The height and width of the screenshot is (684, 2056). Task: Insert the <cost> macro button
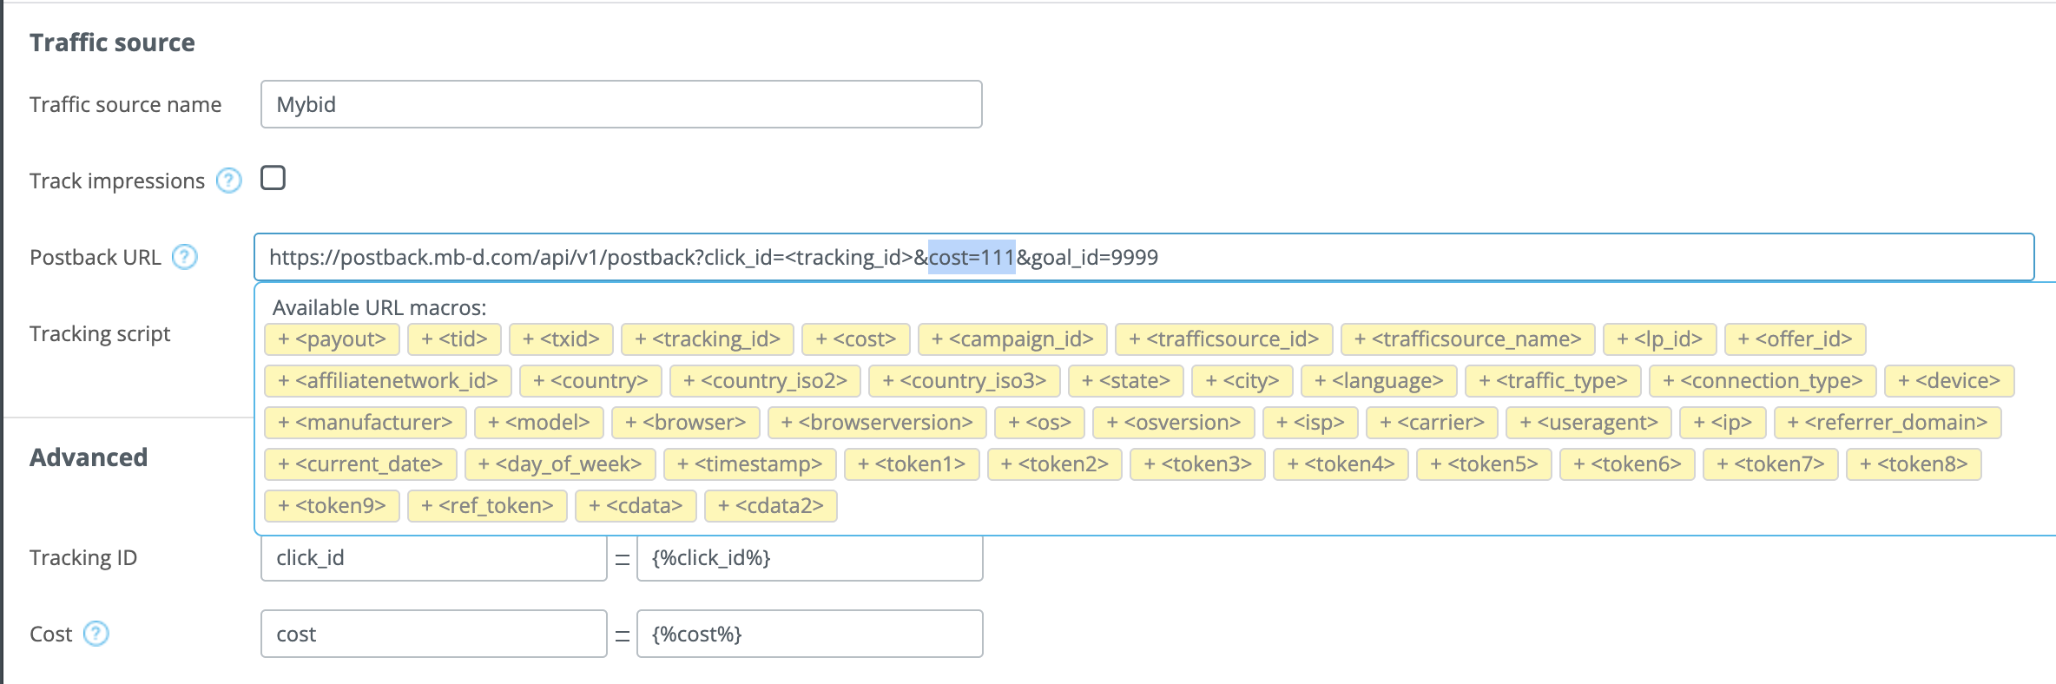pyautogui.click(x=855, y=339)
